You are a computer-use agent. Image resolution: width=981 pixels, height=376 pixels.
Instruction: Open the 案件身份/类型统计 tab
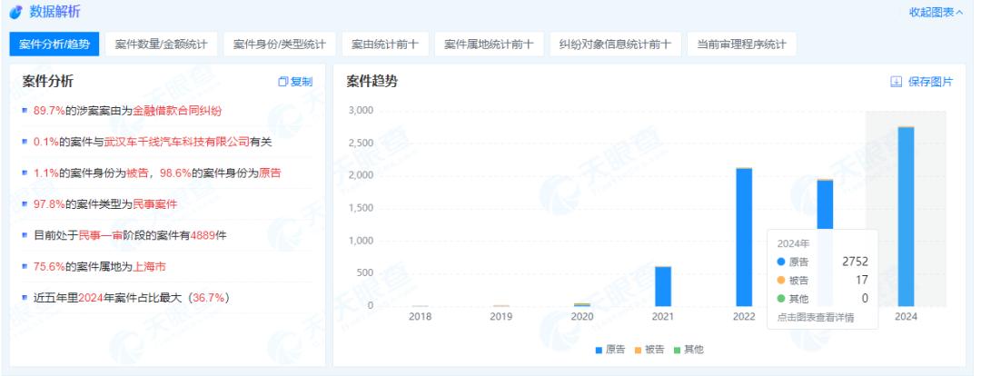[279, 45]
